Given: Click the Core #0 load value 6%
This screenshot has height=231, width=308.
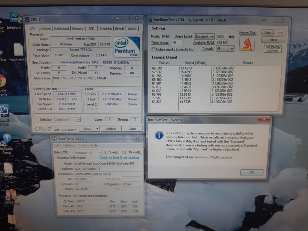Looking at the screenshot, I should [135, 206].
